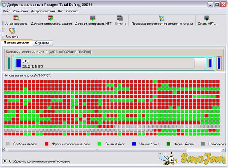The height and width of the screenshot is (168, 228).
Task: Click the application icon in title bar
Action: [x=4, y=4]
